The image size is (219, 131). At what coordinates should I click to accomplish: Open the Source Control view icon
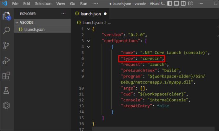point(6,46)
